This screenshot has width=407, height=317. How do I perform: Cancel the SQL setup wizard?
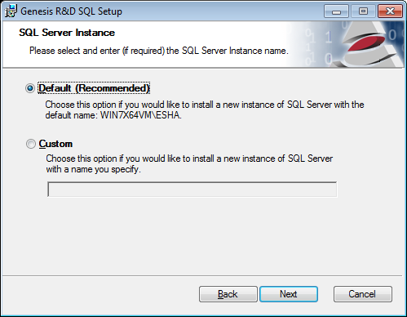pyautogui.click(x=363, y=294)
